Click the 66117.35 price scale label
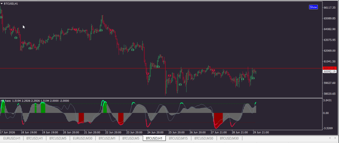Viewport: 339px width, 143px height. pyautogui.click(x=330, y=8)
